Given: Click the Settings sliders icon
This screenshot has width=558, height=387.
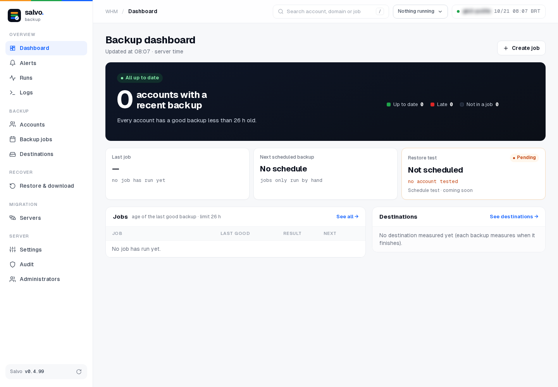Looking at the screenshot, I should coord(12,250).
